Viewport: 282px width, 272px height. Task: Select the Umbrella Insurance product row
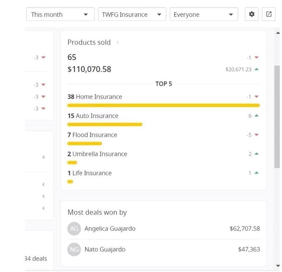(163, 158)
